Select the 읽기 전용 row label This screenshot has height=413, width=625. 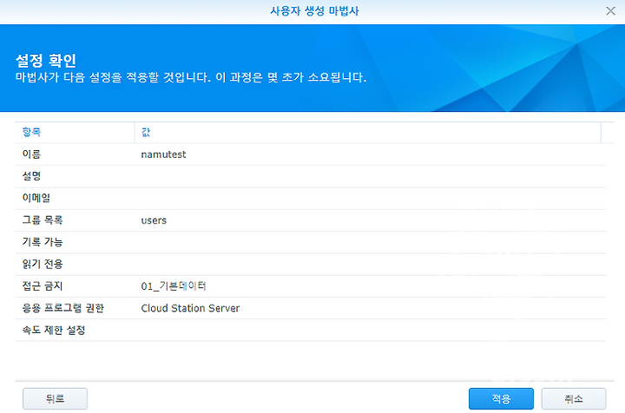click(x=43, y=264)
